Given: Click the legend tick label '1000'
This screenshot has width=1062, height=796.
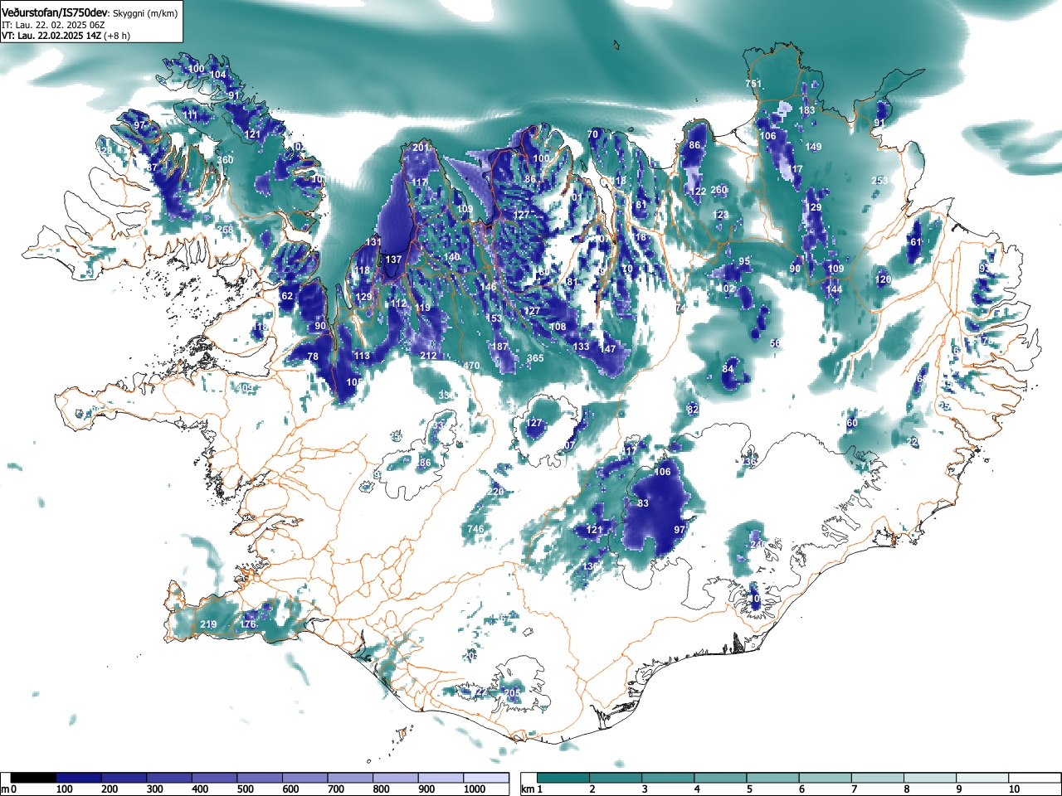Looking at the screenshot, I should click(x=475, y=789).
